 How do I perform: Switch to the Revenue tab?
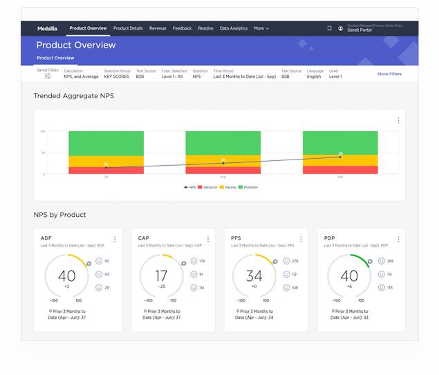click(x=158, y=28)
